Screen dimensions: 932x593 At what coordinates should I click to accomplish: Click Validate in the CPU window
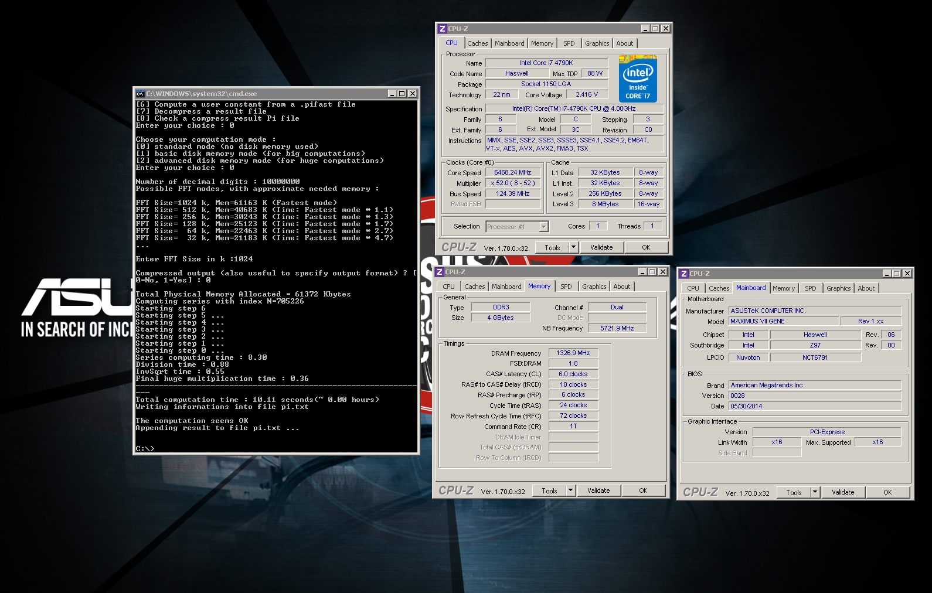pyautogui.click(x=601, y=247)
